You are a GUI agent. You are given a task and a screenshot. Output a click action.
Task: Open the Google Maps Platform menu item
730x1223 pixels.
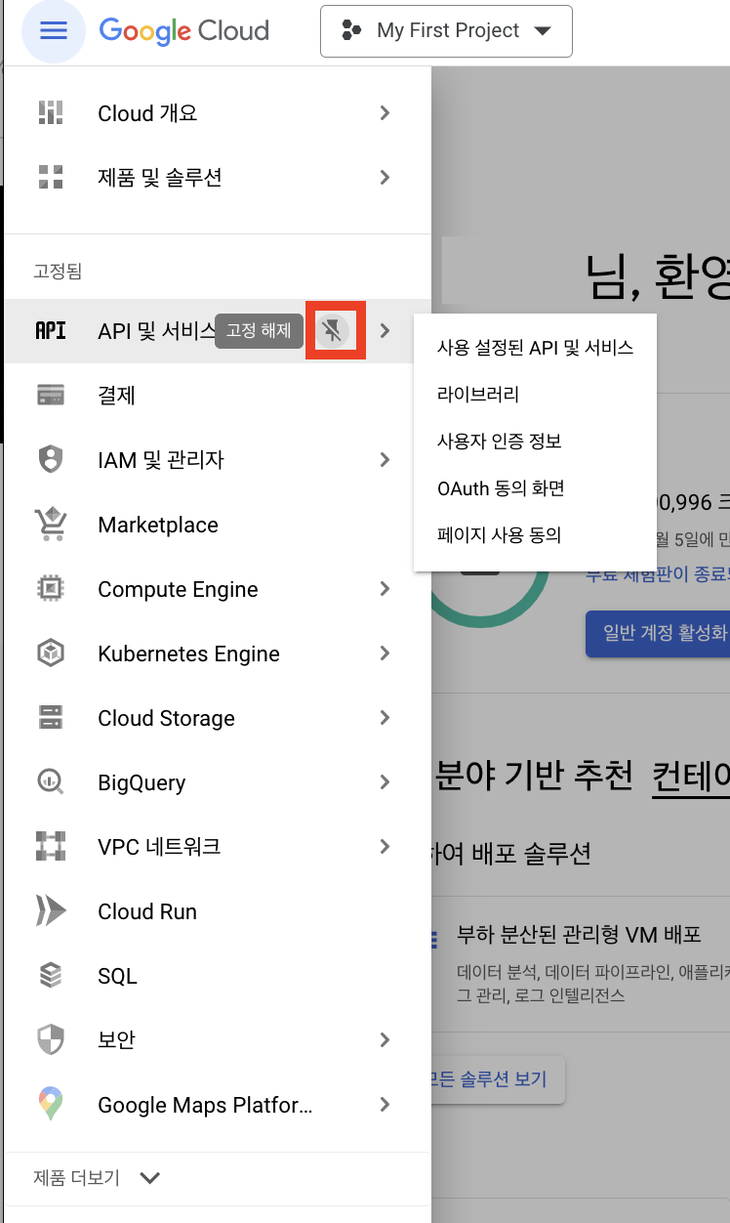click(218, 1105)
